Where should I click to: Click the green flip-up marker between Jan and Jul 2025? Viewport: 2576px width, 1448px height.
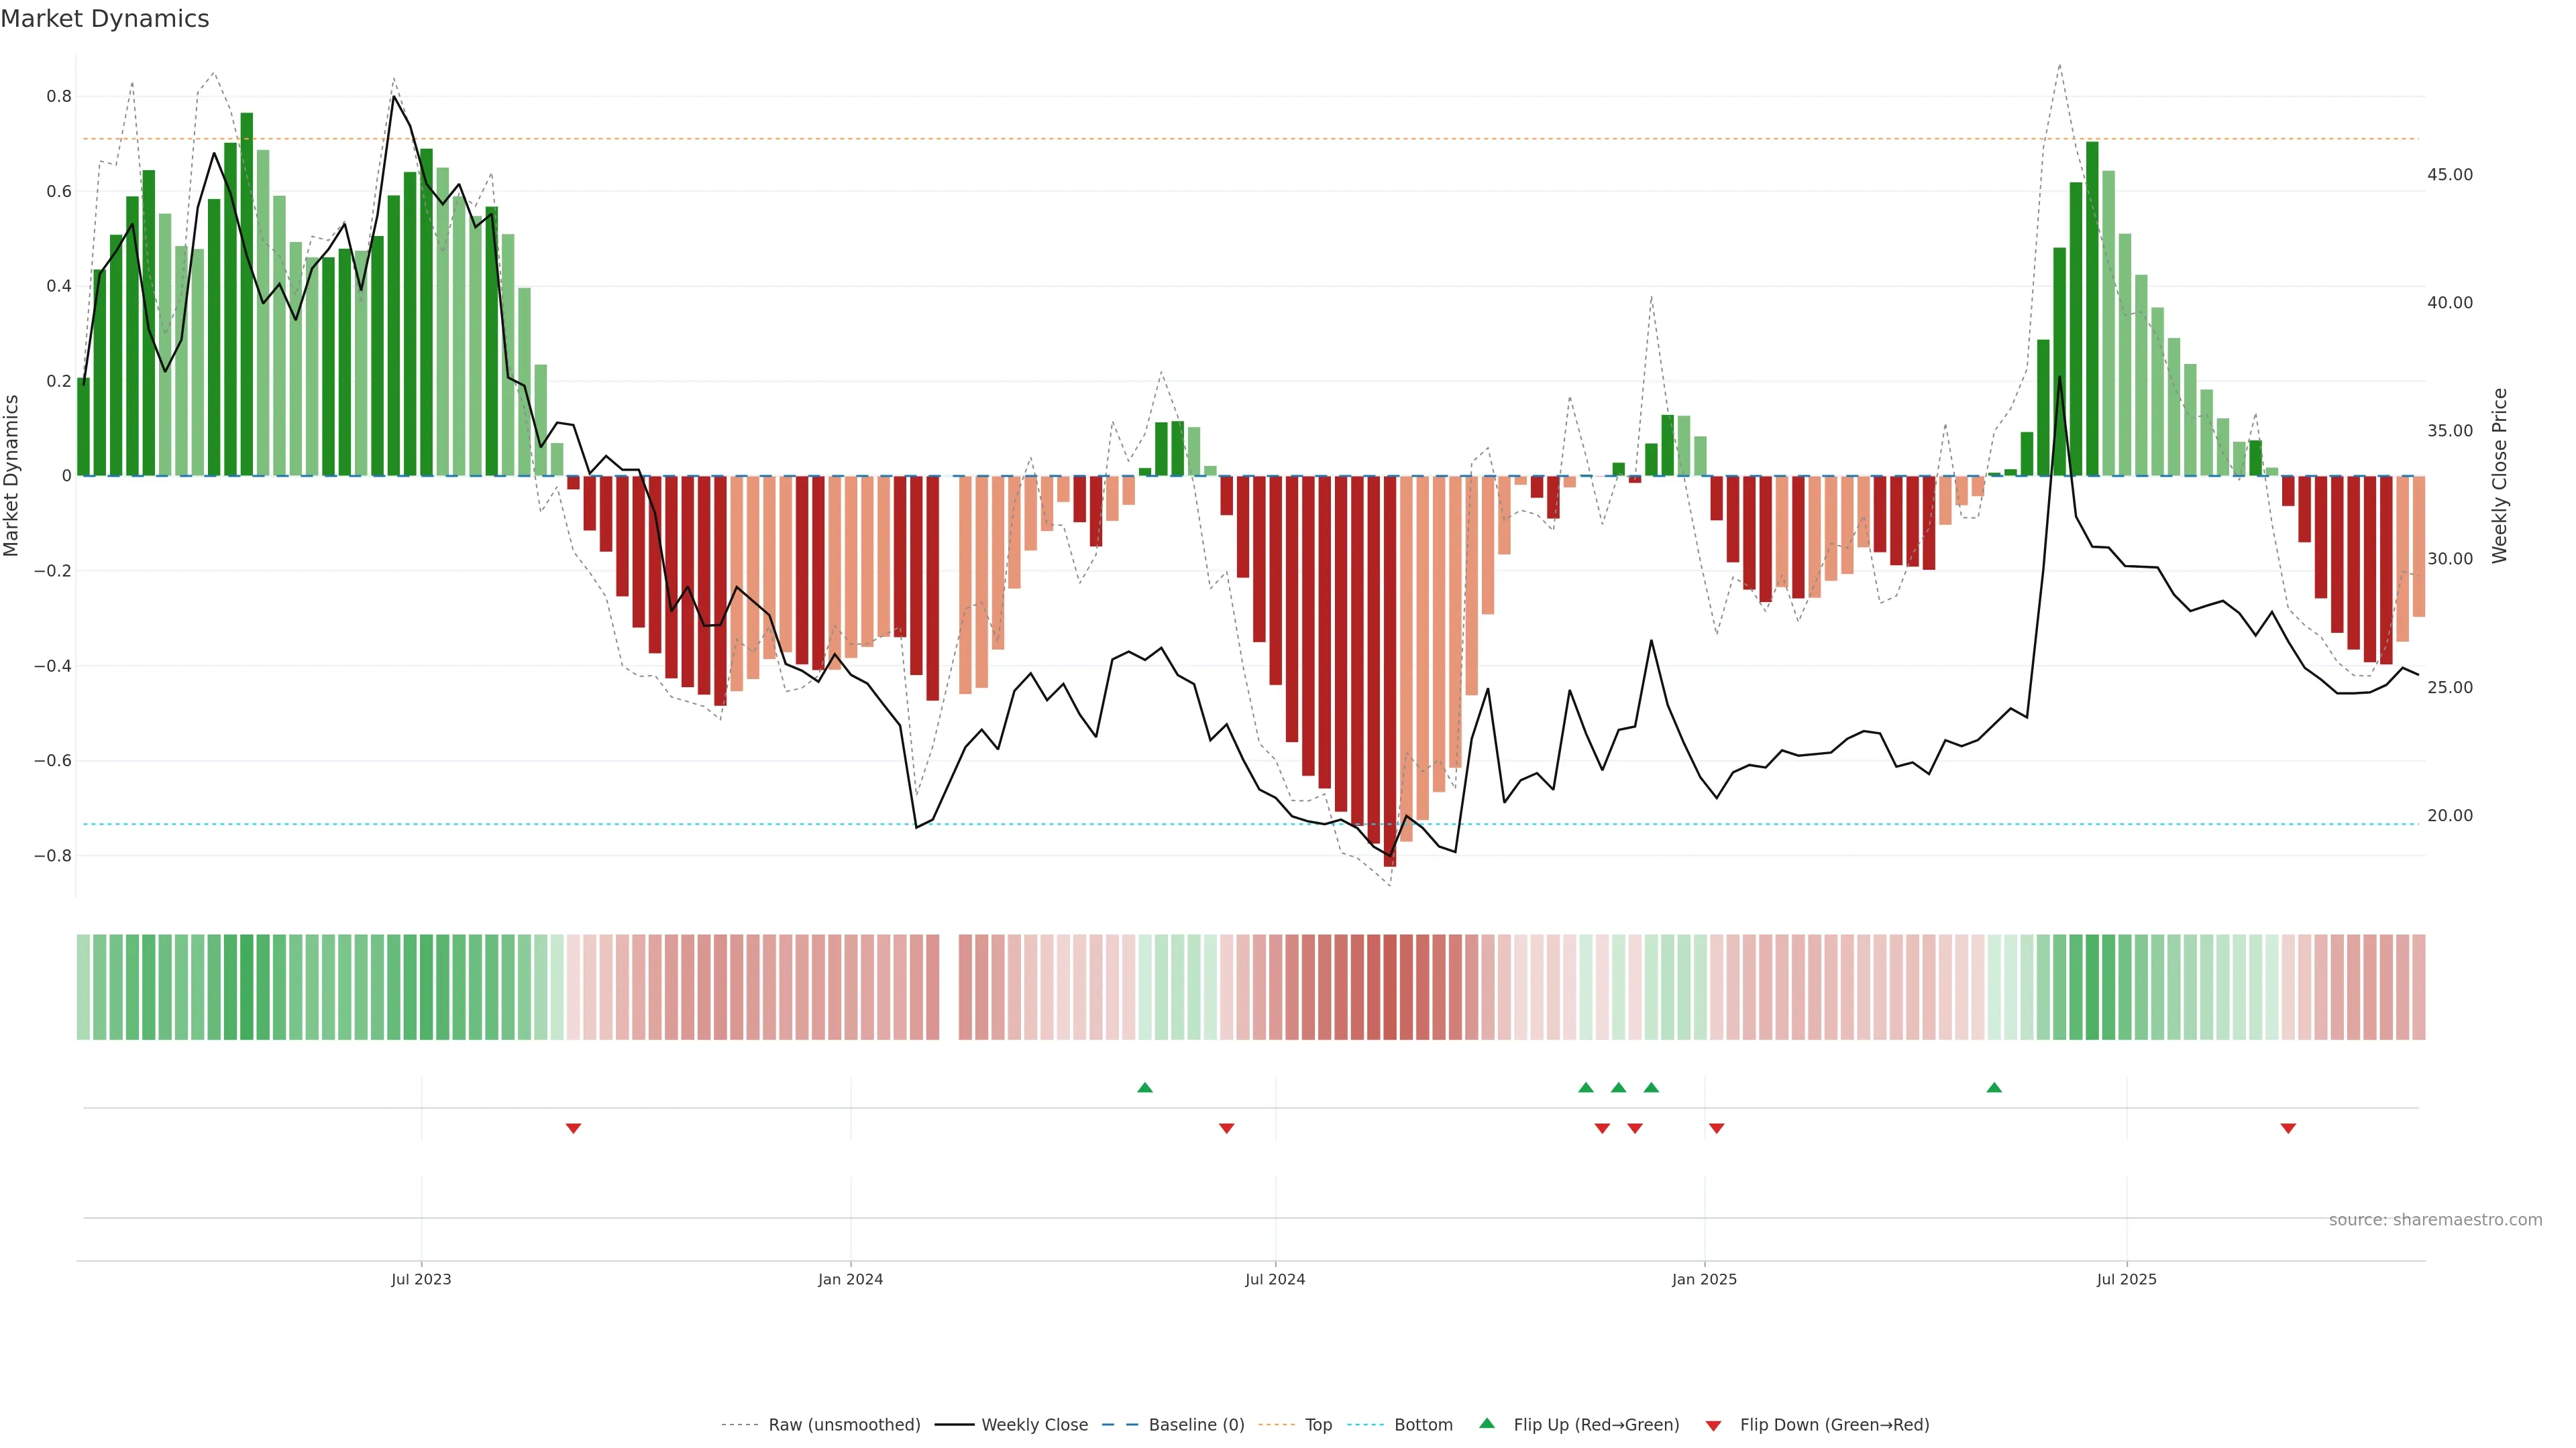(x=1994, y=1087)
